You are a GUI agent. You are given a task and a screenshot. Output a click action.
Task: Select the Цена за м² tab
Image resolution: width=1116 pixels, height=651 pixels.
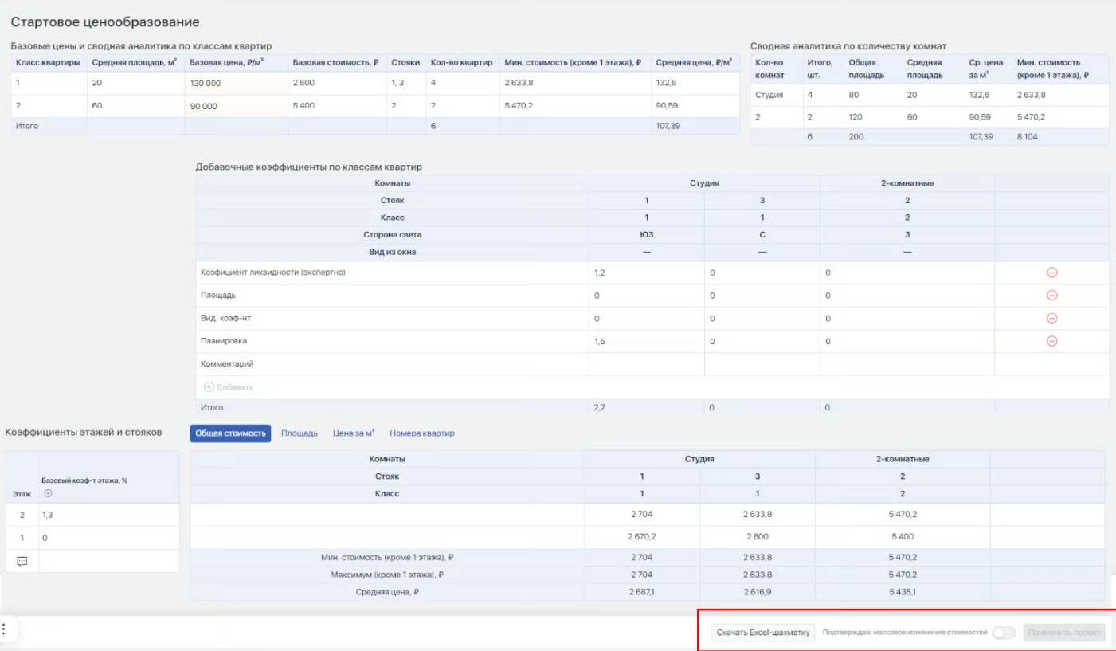pos(354,433)
